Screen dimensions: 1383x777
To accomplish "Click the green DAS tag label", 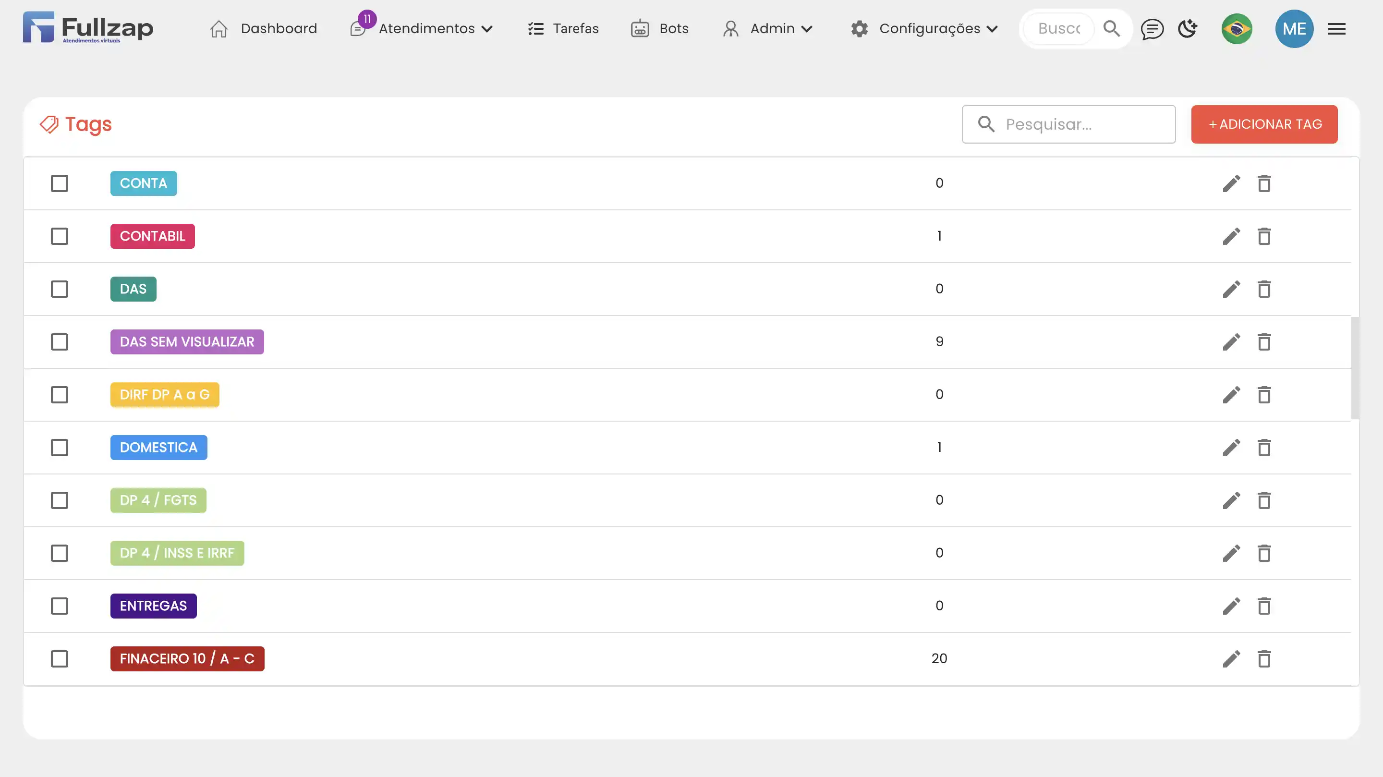I will tap(133, 289).
